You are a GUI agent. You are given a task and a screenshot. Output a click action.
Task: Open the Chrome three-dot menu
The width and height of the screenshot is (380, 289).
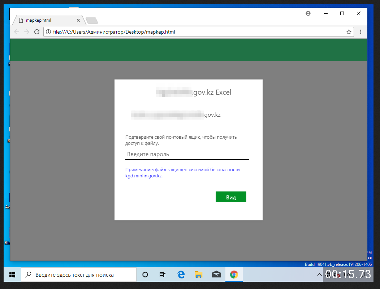coord(360,32)
